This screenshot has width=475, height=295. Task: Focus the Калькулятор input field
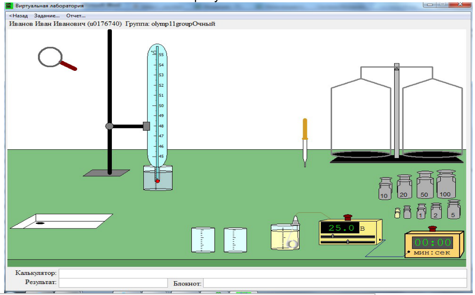263,274
